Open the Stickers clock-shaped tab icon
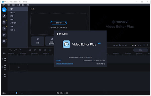Viewport: 151px width, 96px height. coord(4,35)
